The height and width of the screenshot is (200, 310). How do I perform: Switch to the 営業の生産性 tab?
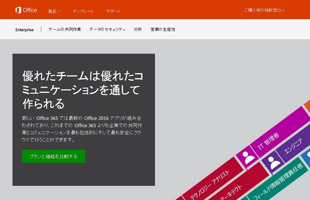coord(163,30)
